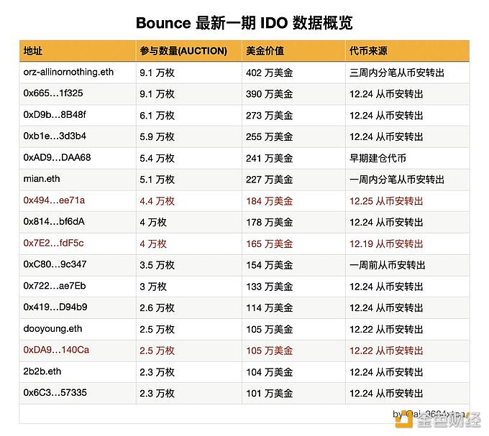Image resolution: width=489 pixels, height=436 pixels.
Task: Click the quantity '4.4 万枚'
Action: coord(157,201)
